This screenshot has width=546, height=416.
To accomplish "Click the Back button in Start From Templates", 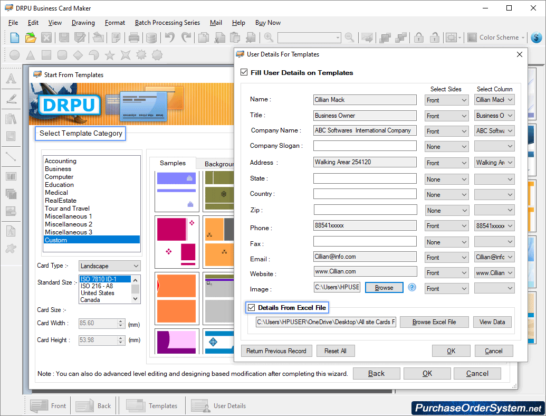I will 377,373.
